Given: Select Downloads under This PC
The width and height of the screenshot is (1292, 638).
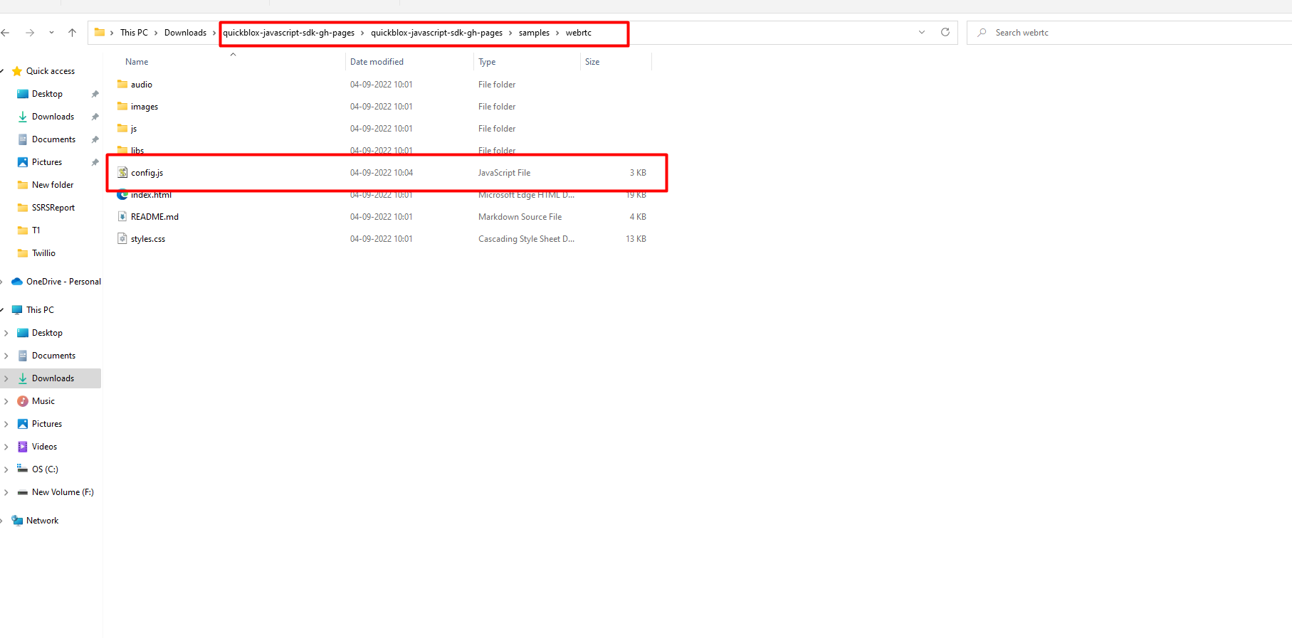Looking at the screenshot, I should [53, 378].
